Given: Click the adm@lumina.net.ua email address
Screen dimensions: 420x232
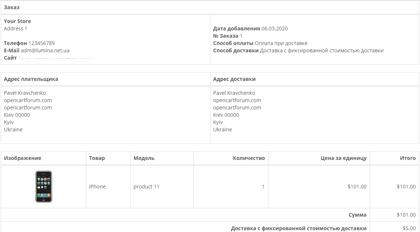Looking at the screenshot, I should (x=45, y=50).
